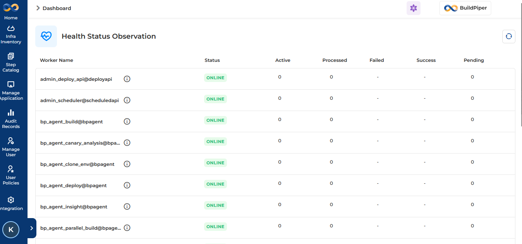The width and height of the screenshot is (522, 244).
Task: Refresh the health status table
Action: (508, 36)
